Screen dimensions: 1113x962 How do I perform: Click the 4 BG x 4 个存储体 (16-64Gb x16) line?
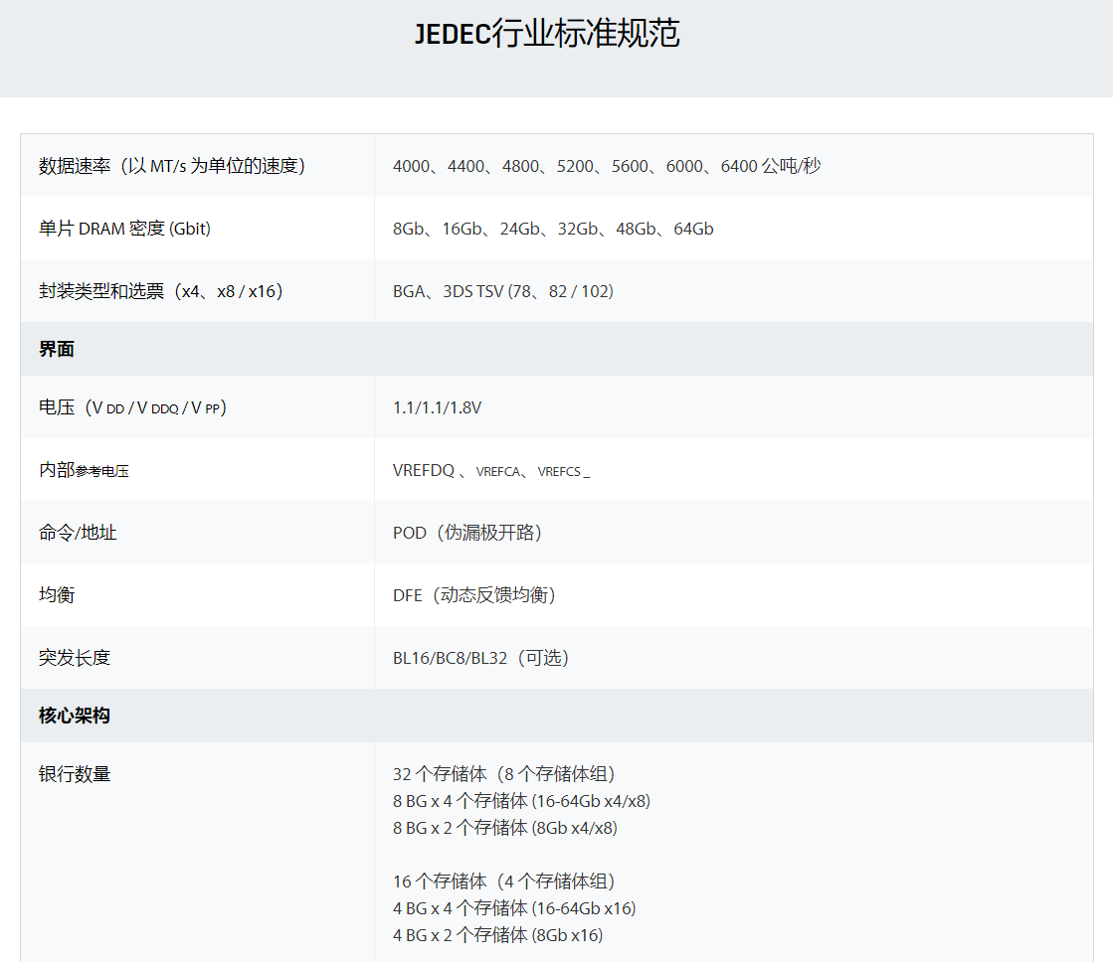tap(514, 908)
